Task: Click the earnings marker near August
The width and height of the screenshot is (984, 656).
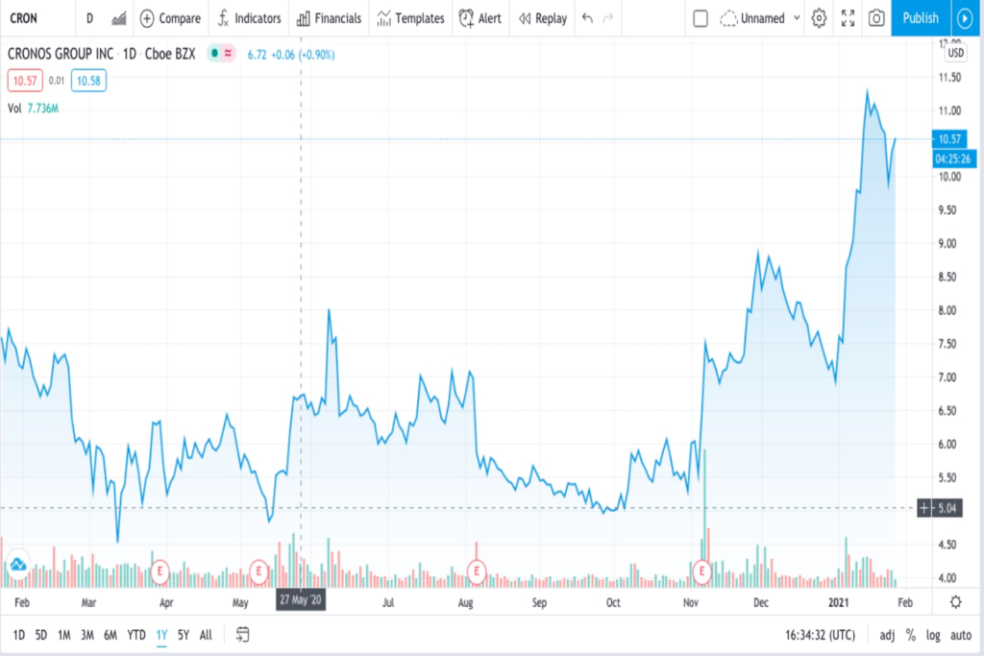Action: 477,571
